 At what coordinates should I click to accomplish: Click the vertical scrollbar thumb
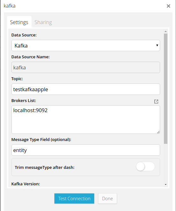click(165, 89)
